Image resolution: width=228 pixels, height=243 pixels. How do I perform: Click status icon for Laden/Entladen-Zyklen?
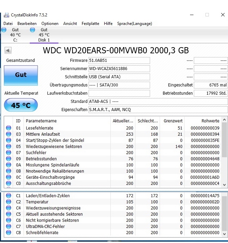pyautogui.click(x=9, y=195)
